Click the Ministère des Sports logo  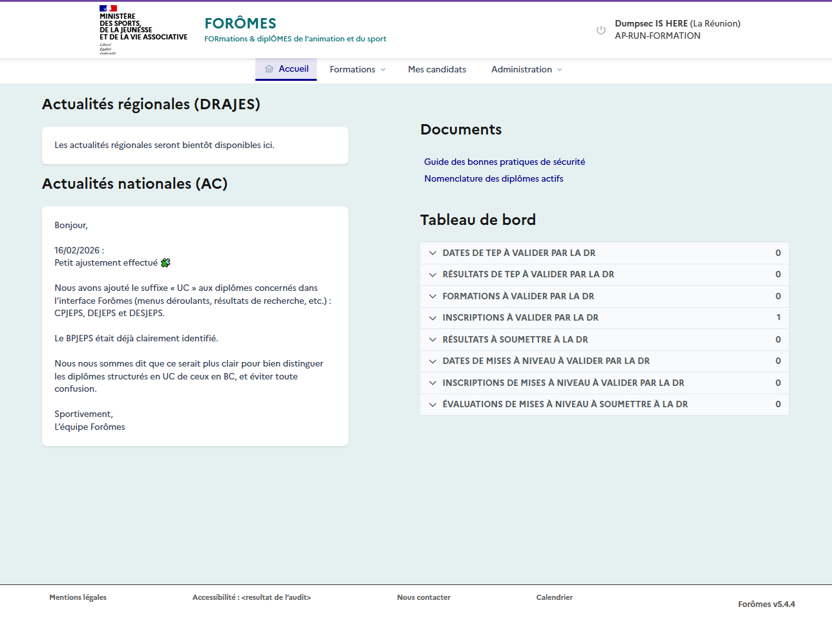pos(143,30)
